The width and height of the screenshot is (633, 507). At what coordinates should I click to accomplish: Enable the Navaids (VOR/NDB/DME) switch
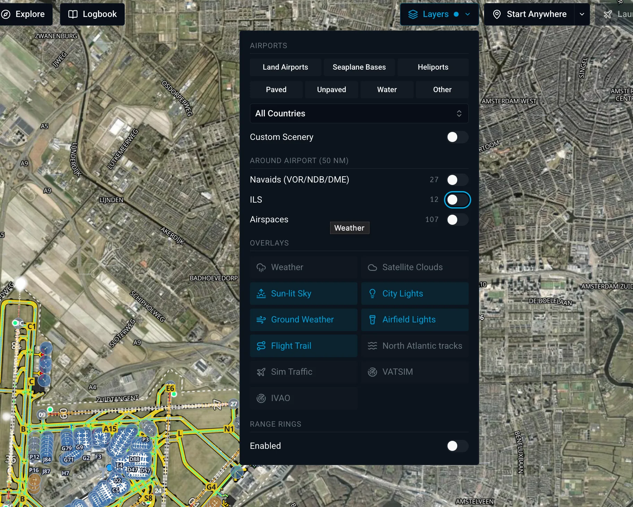coord(457,180)
